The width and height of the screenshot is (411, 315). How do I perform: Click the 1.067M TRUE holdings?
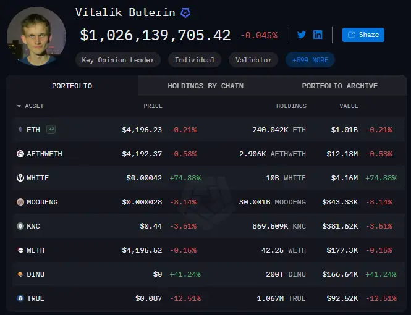pos(281,298)
